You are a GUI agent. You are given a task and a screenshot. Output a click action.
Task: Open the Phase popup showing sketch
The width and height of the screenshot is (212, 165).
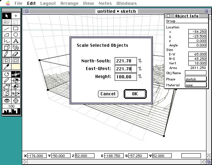pos(195,79)
